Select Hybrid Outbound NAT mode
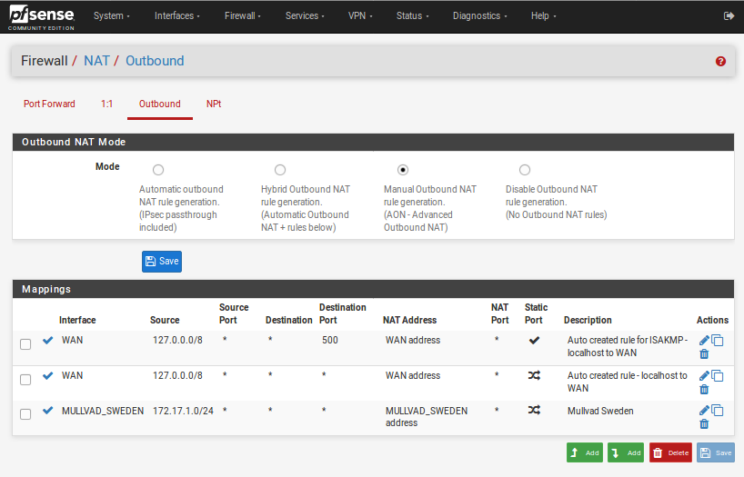The image size is (744, 477). (280, 170)
